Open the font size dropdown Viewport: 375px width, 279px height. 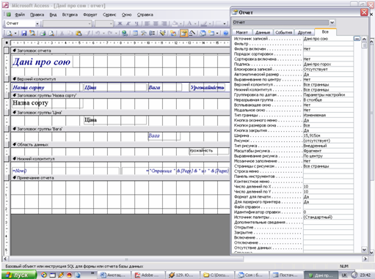coord(111,23)
